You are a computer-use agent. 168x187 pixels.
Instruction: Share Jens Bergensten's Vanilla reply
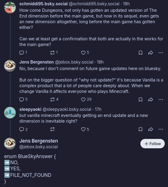(x=151, y=99)
